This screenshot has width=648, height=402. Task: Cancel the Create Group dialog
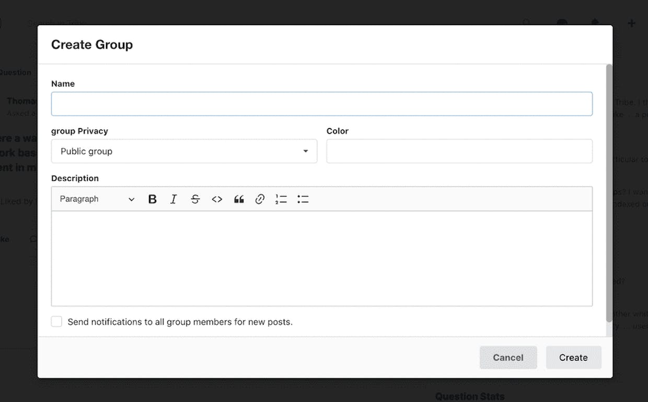tap(508, 358)
